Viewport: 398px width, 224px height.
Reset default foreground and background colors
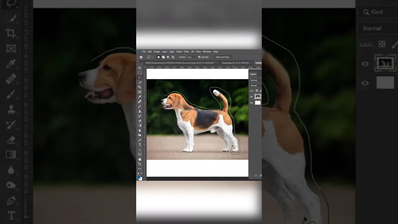[138, 173]
